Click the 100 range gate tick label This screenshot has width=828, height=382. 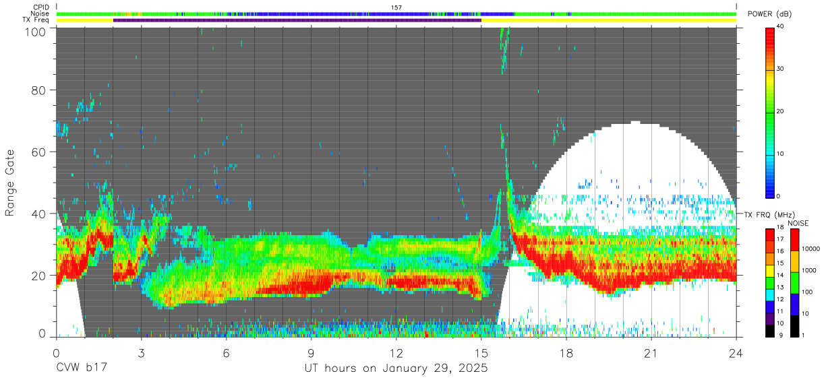[34, 31]
